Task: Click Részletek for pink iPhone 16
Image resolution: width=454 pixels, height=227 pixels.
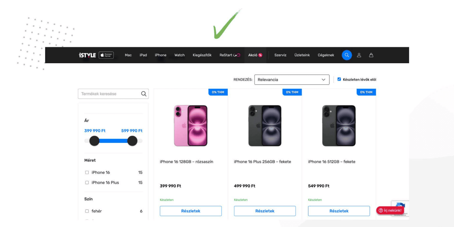Action: [x=191, y=211]
